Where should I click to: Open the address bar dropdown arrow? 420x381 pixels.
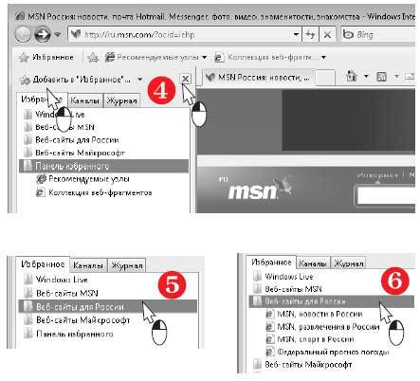(x=296, y=34)
